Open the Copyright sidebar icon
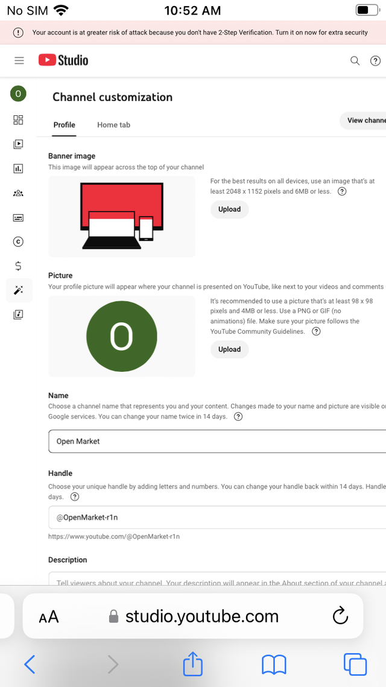The width and height of the screenshot is (386, 687). pos(18,241)
